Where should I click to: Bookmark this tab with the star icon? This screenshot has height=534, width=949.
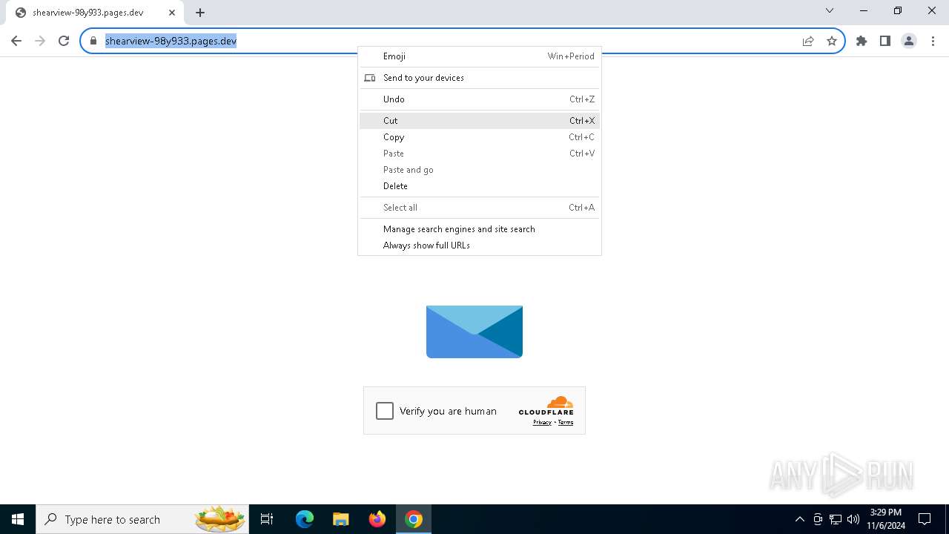(x=832, y=41)
